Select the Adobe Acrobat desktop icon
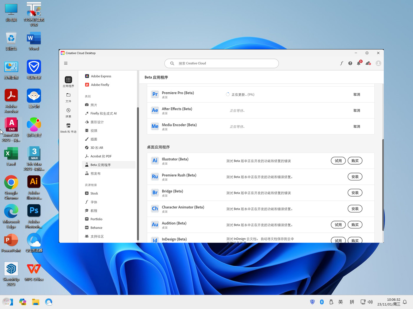Viewport: 413px width, 309px height. coord(11,101)
